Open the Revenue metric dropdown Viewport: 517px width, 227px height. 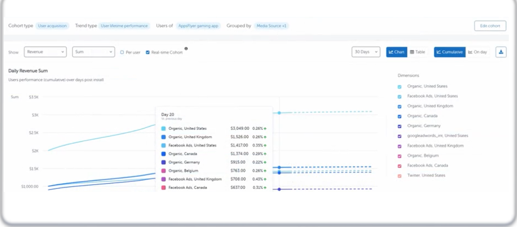coord(45,52)
